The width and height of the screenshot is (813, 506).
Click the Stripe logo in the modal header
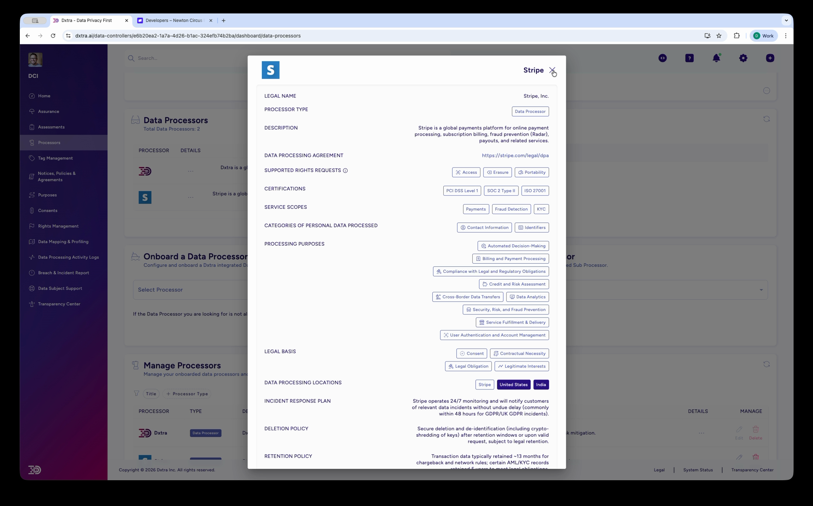click(x=271, y=70)
